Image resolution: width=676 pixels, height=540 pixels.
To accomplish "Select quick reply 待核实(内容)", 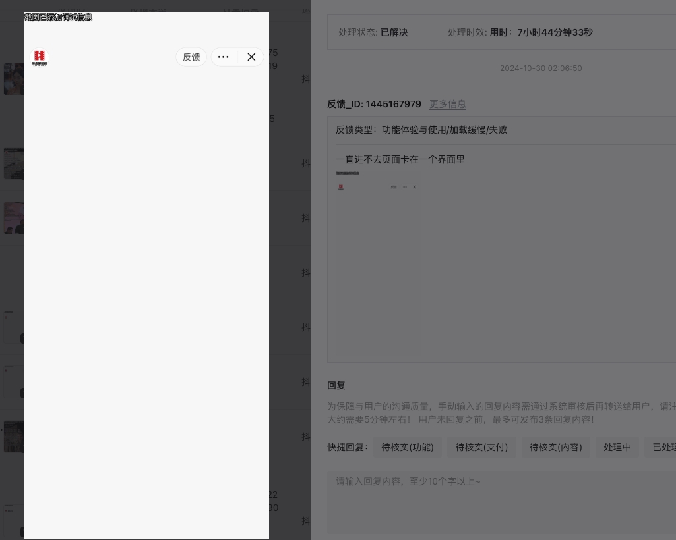I will coord(556,447).
